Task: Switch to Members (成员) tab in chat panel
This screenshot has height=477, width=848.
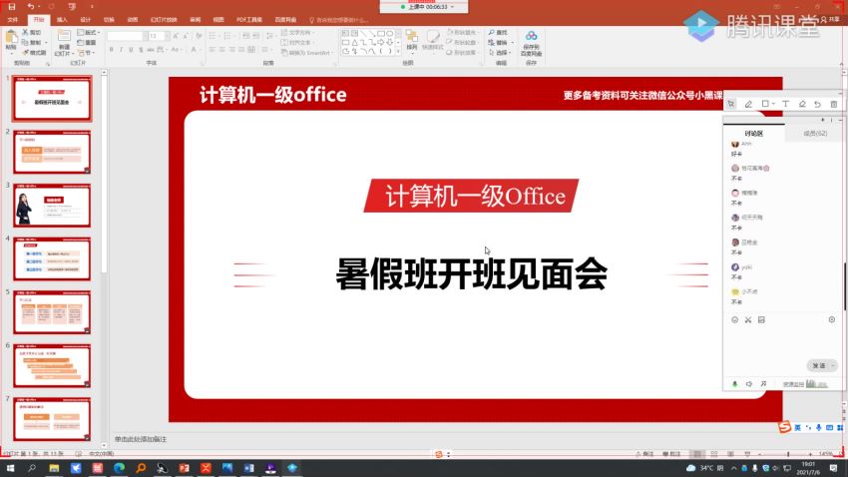Action: (815, 133)
